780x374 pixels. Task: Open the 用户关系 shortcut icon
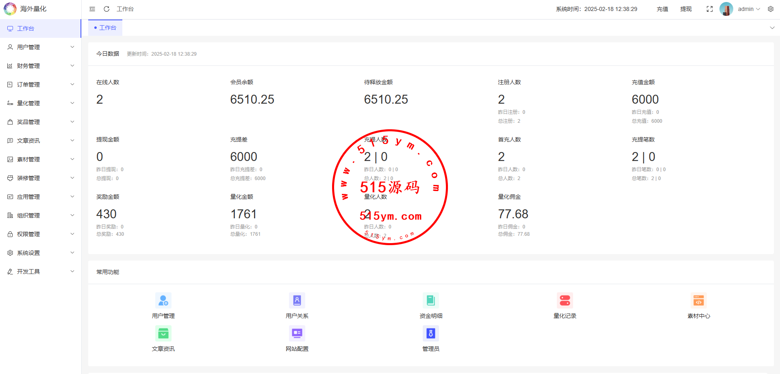click(297, 301)
